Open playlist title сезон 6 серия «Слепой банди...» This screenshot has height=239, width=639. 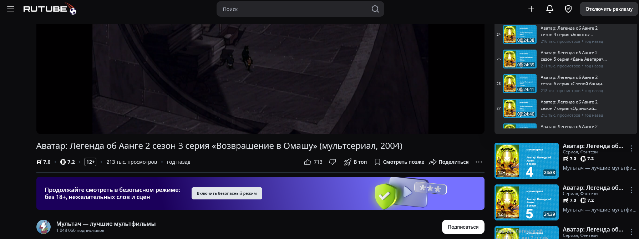pyautogui.click(x=573, y=81)
